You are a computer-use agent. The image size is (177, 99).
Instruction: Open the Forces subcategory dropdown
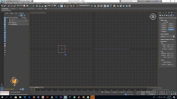tap(168, 18)
